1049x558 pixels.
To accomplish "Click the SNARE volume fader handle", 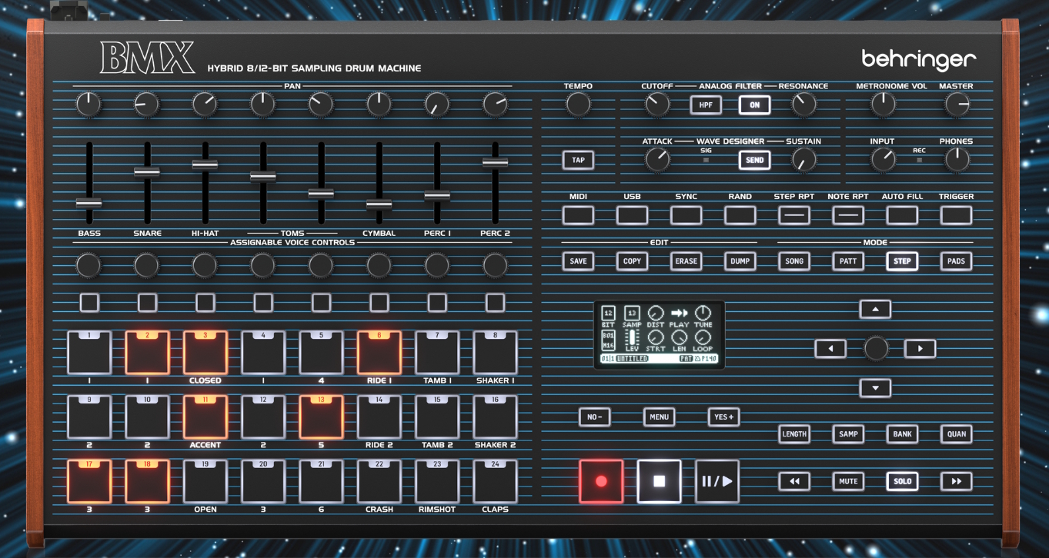I will click(147, 172).
